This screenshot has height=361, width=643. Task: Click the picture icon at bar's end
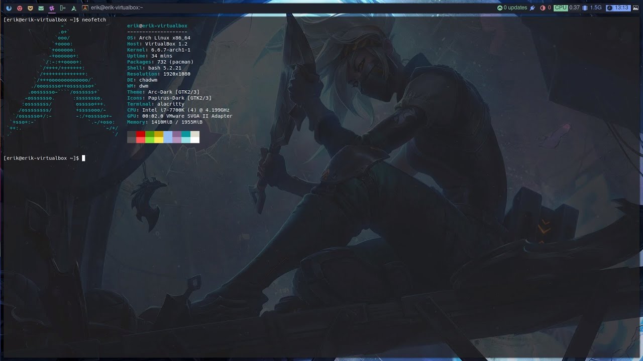pyautogui.click(x=636, y=8)
